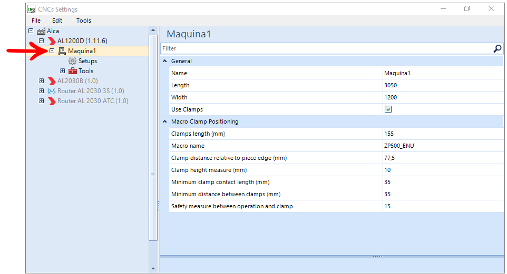Screen dimensions: 507x274
Task: Click the Setups gear icon
Action: point(72,61)
